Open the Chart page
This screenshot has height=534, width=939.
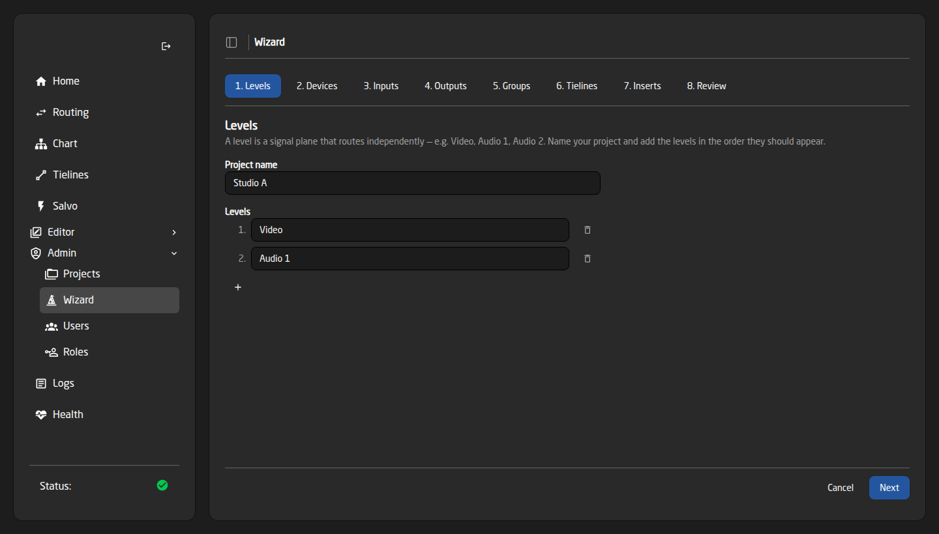pyautogui.click(x=104, y=144)
